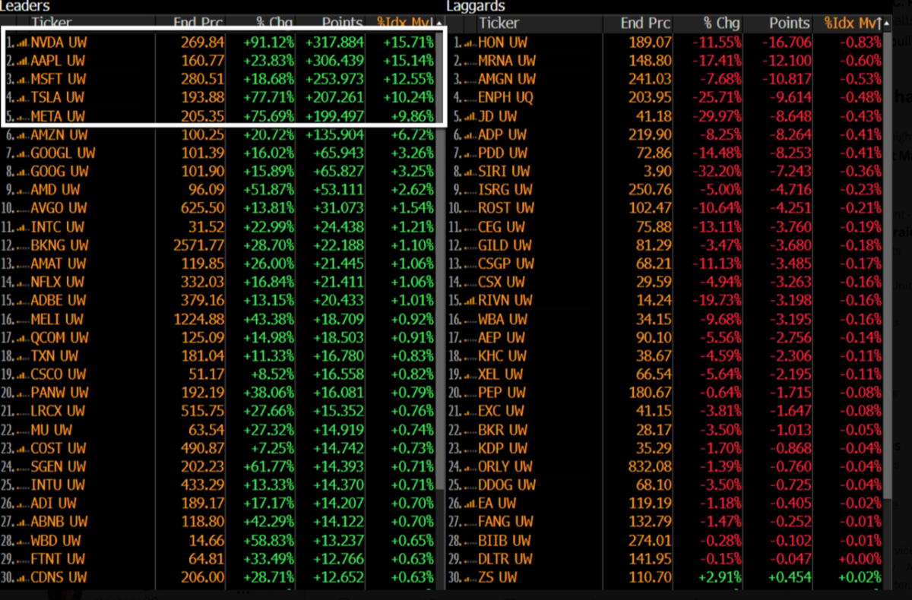This screenshot has height=600, width=912.
Task: Open the MSFT UW ticker row
Action: (58, 79)
